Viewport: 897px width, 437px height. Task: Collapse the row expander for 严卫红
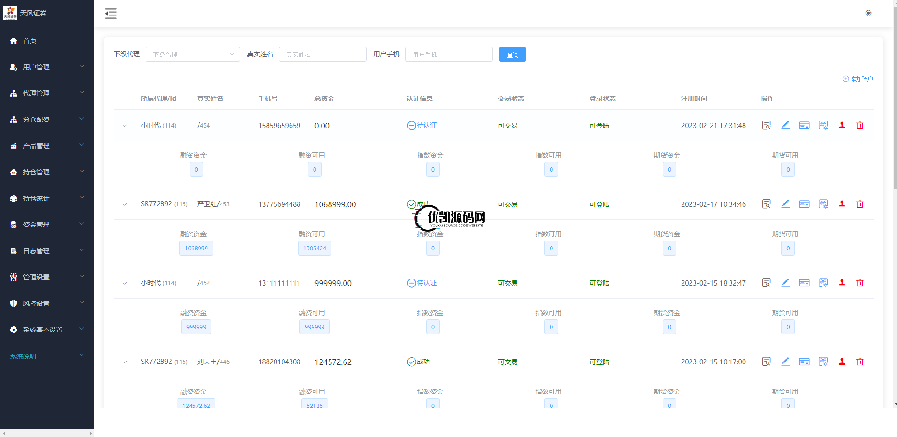(x=124, y=204)
